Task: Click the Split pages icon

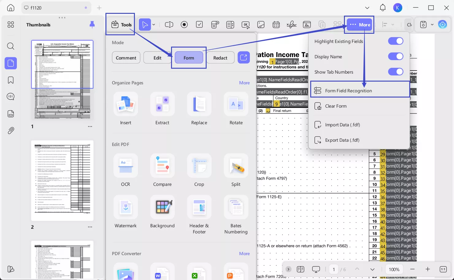Action: [236, 166]
